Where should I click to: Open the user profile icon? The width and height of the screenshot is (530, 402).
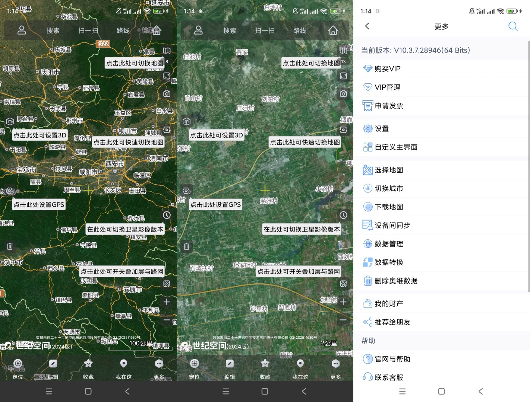point(21,31)
